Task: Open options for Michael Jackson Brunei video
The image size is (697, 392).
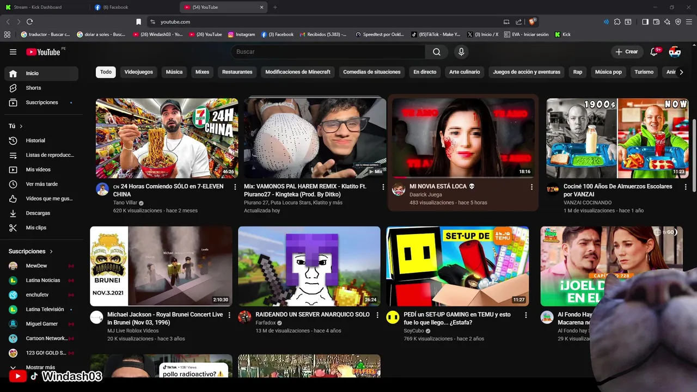Action: tap(229, 315)
